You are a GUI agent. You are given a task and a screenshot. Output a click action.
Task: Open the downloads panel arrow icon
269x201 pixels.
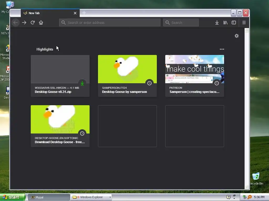(x=217, y=23)
